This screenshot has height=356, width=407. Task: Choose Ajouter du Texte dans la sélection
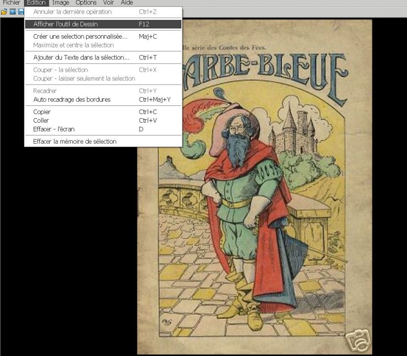[103, 58]
